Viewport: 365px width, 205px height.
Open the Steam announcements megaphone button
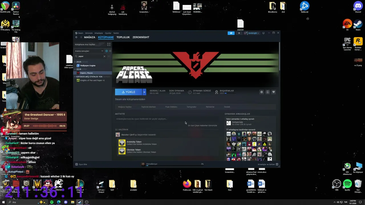point(231,33)
